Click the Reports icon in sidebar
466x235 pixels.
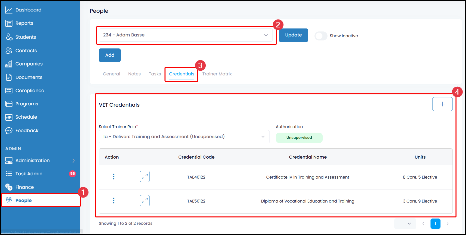click(x=9, y=23)
